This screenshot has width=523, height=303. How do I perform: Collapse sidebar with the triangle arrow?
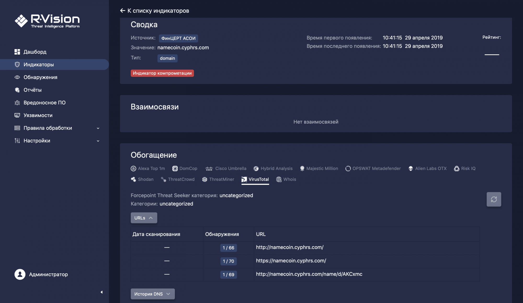[101, 292]
